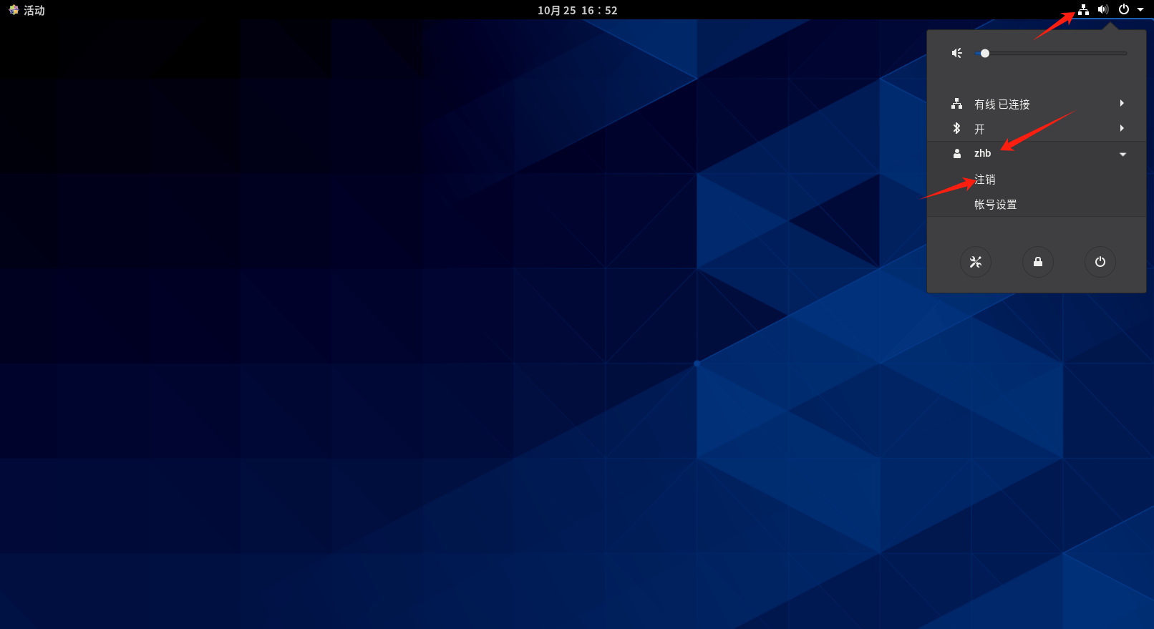The height and width of the screenshot is (629, 1154).
Task: Choose 注销 to log out
Action: click(x=985, y=180)
